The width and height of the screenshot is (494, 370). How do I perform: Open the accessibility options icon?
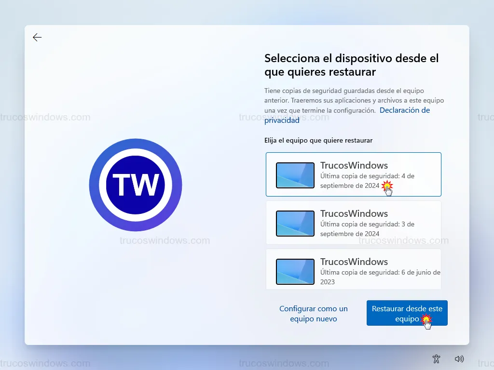click(436, 358)
